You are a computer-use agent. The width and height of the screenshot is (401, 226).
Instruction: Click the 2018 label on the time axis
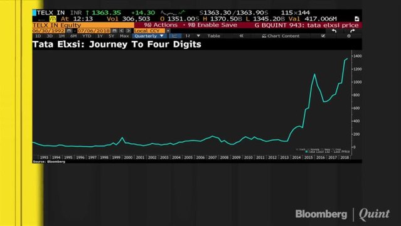[345, 158]
